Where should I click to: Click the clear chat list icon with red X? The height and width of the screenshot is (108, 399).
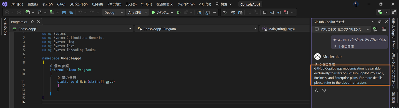[x=384, y=29]
